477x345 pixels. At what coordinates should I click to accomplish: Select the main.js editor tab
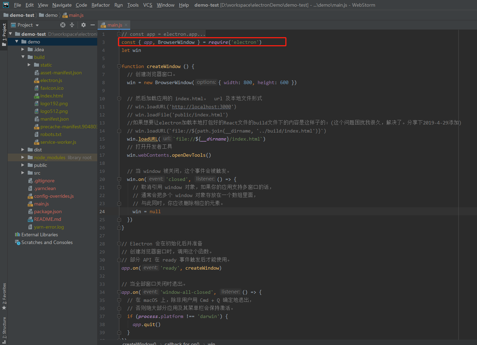click(114, 25)
